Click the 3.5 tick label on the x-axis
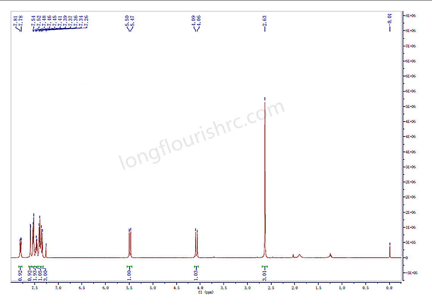Screen dimensions: 432x305 224,288
